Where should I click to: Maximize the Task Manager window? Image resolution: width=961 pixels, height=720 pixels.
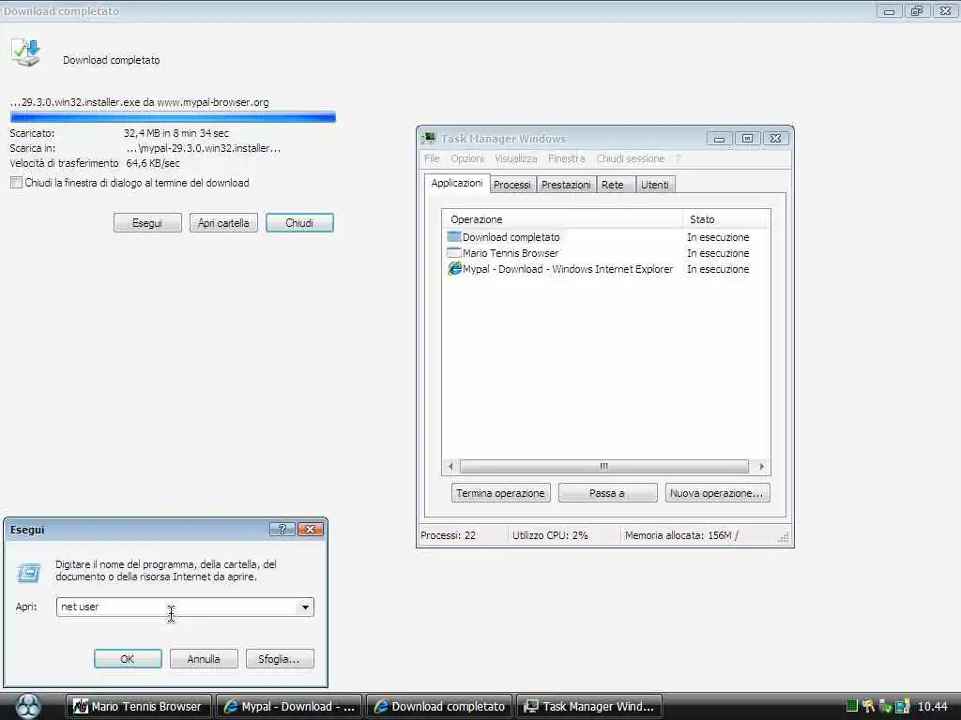pos(747,139)
